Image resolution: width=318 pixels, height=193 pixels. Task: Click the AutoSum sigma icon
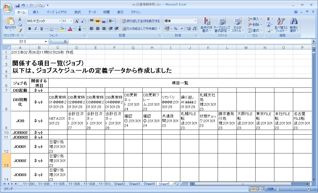coord(269,19)
